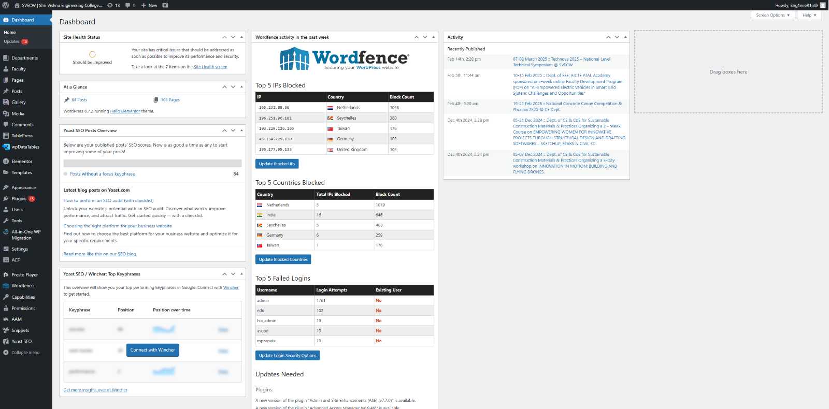Click the Connect with Wincher button
829x409 pixels.
tap(153, 350)
